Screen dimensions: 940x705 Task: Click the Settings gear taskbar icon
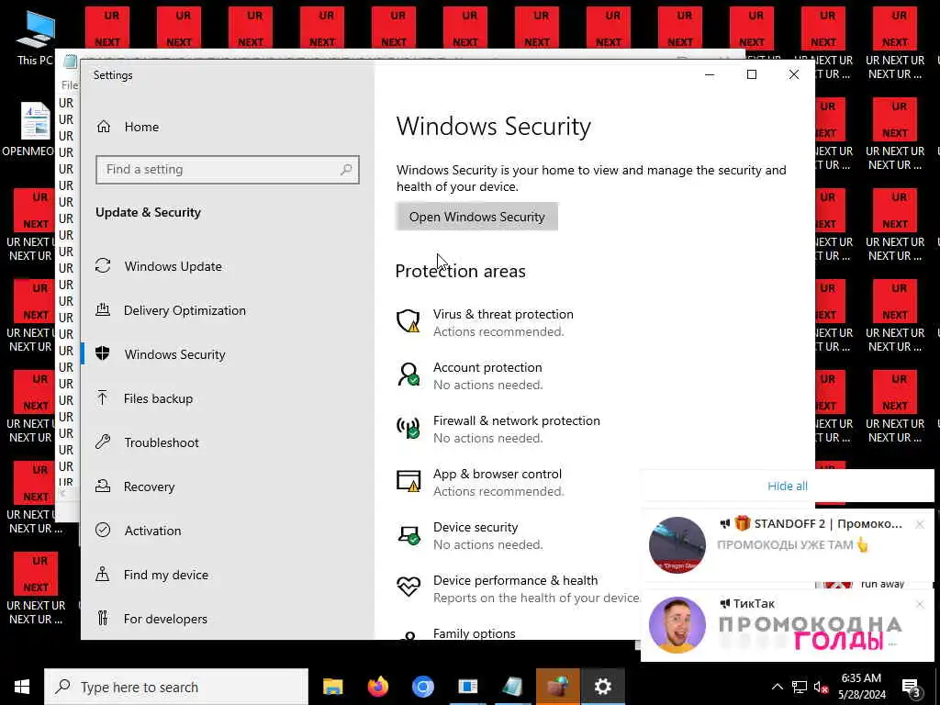(602, 687)
